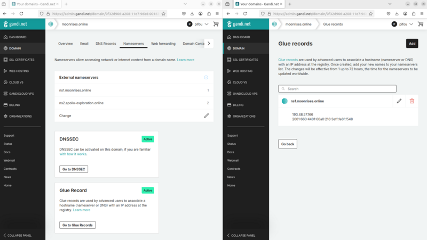Image resolution: width=427 pixels, height=240 pixels.
Task: Switch to the DNS Records tab
Action: (x=106, y=43)
